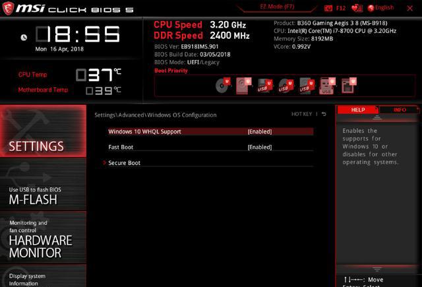422x287 pixels.
Task: Open HARDWARE MONITOR section
Action: click(43, 238)
